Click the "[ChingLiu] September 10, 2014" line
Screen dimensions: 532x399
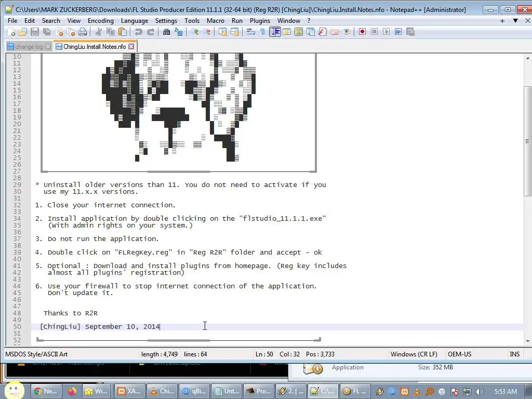[100, 327]
